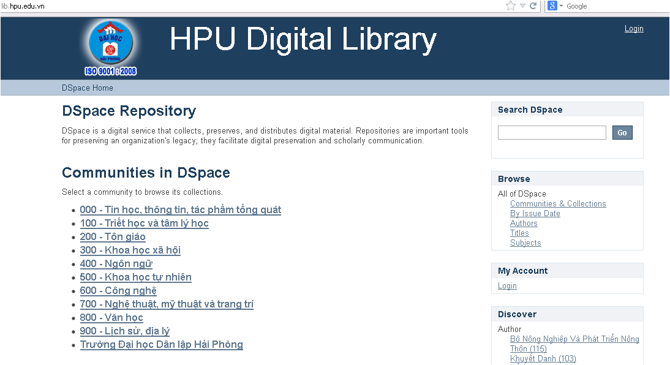The height and width of the screenshot is (365, 670).
Task: Reload the page using the refresh icon
Action: (x=532, y=6)
